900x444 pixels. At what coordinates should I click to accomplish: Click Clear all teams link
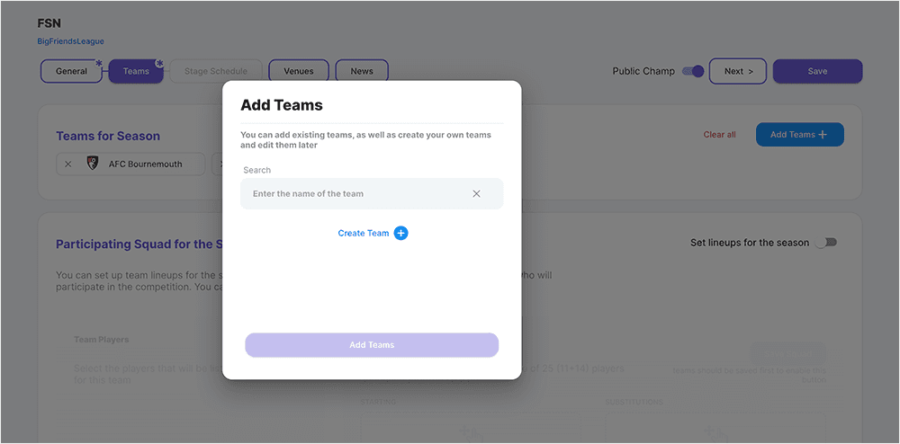(x=719, y=135)
